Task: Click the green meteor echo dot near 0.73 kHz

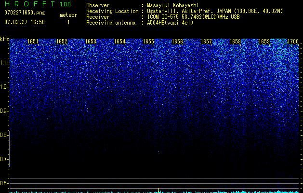Action: (158, 152)
